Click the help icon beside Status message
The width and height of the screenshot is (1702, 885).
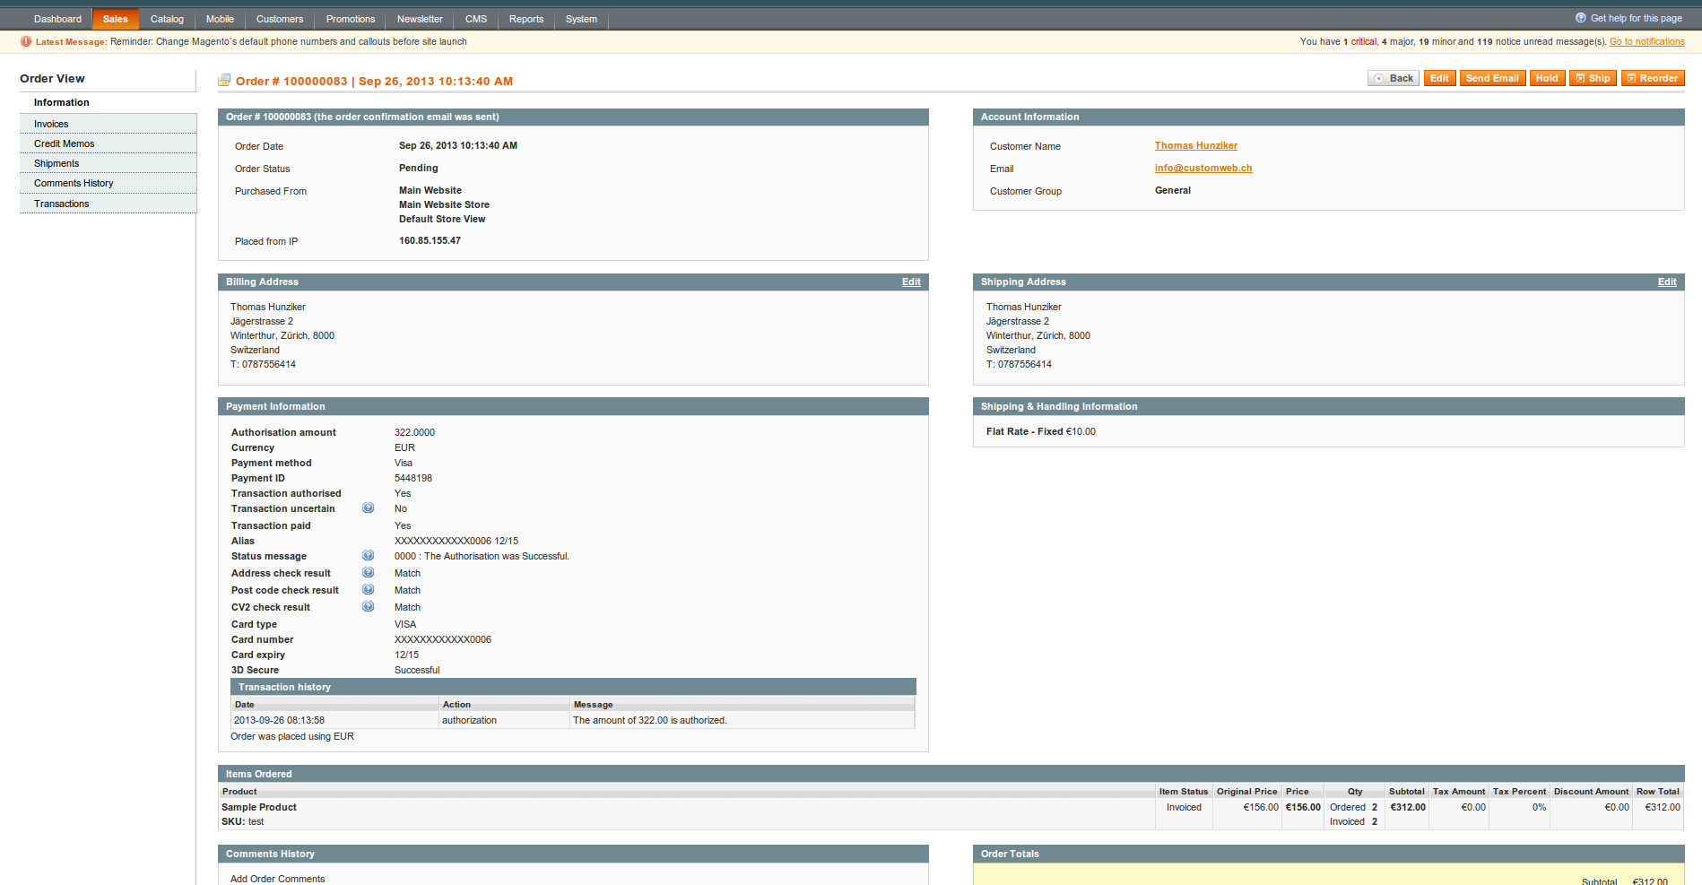tap(368, 556)
